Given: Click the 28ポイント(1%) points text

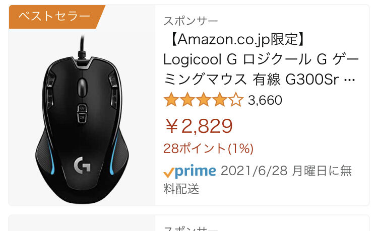Looking at the screenshot, I should [x=209, y=148].
